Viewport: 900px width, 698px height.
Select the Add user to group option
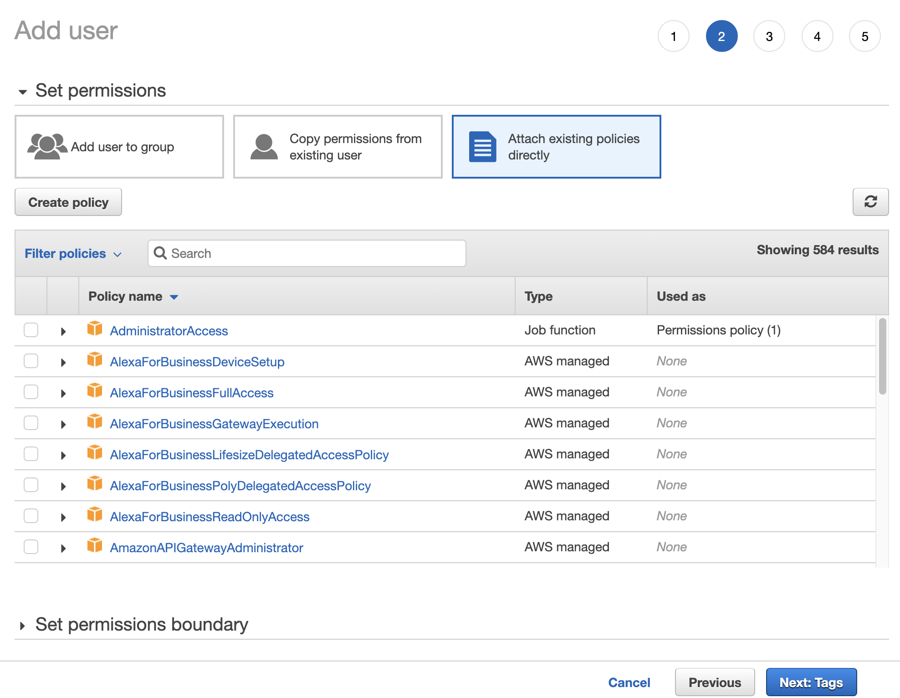coord(119,147)
